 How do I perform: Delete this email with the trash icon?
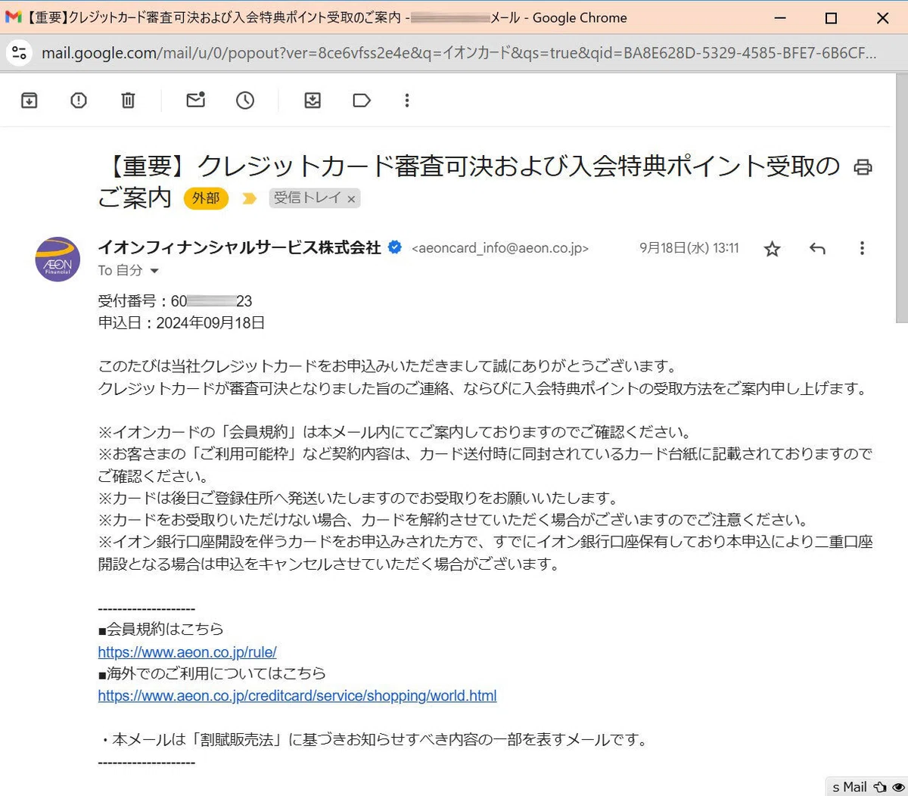[x=129, y=100]
